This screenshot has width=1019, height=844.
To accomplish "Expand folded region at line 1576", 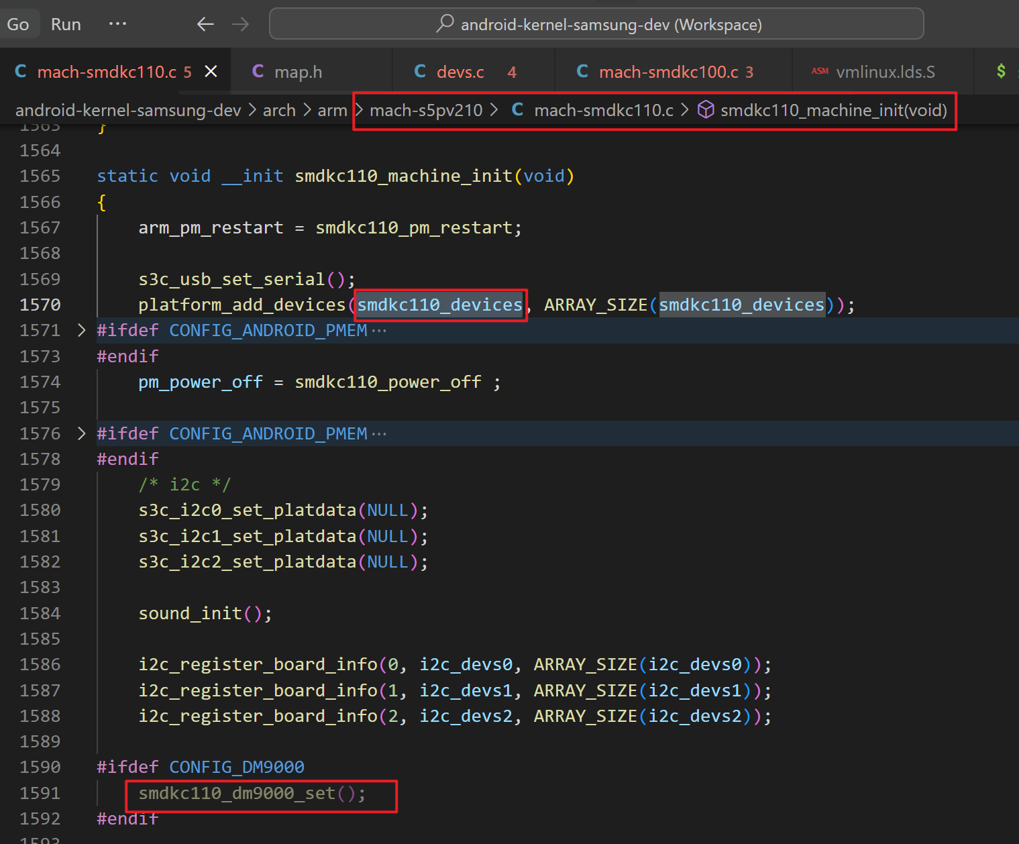I will click(82, 433).
